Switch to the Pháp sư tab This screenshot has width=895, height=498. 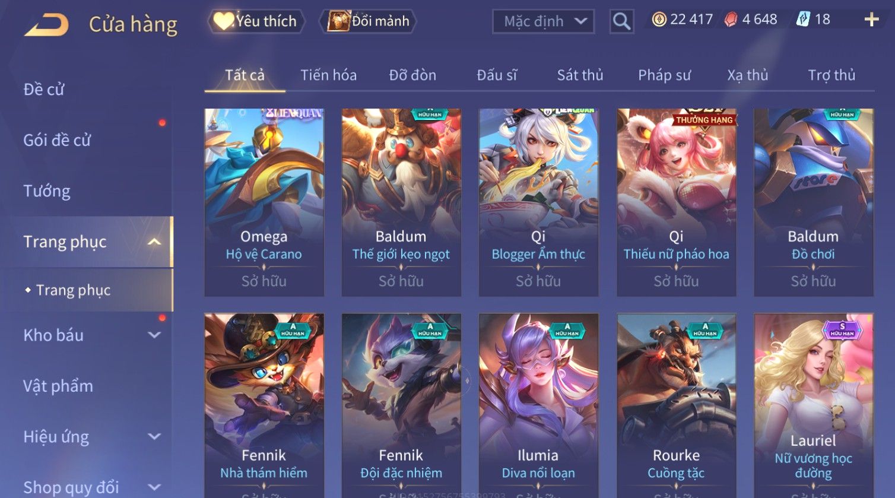coord(664,75)
